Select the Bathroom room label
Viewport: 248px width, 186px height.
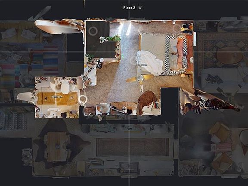pyautogui.click(x=57, y=96)
